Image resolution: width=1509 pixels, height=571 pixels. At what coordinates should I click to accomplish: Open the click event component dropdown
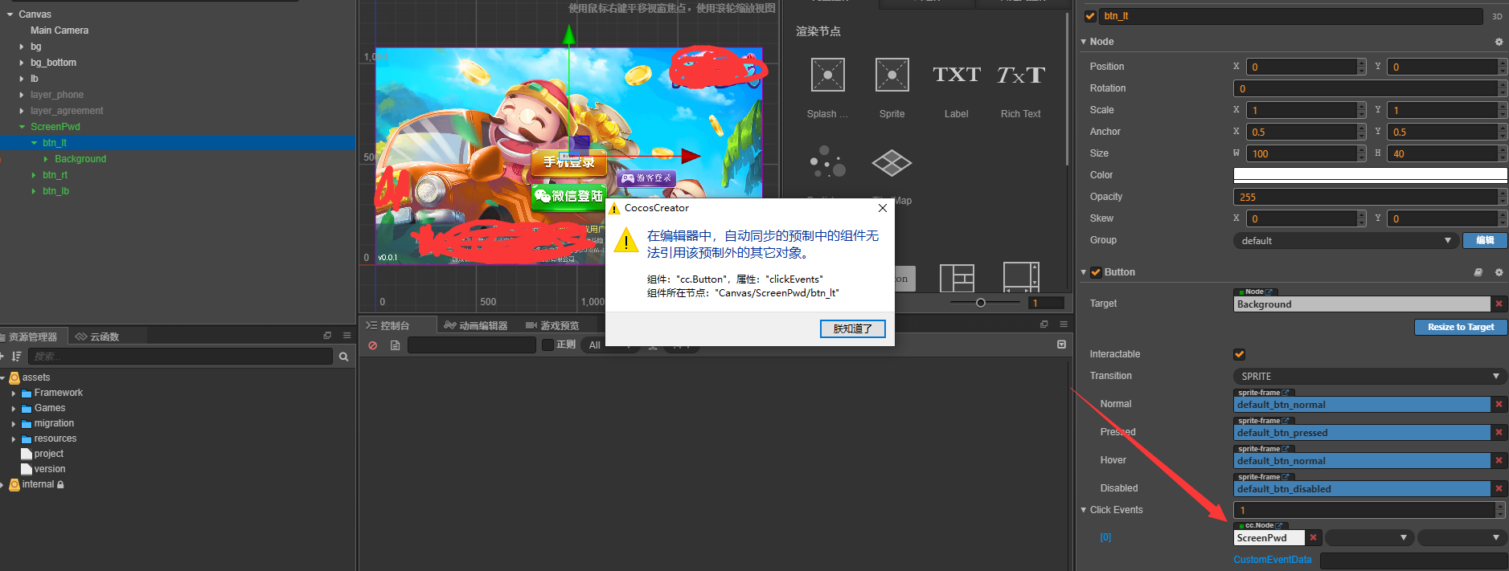pyautogui.click(x=1368, y=537)
